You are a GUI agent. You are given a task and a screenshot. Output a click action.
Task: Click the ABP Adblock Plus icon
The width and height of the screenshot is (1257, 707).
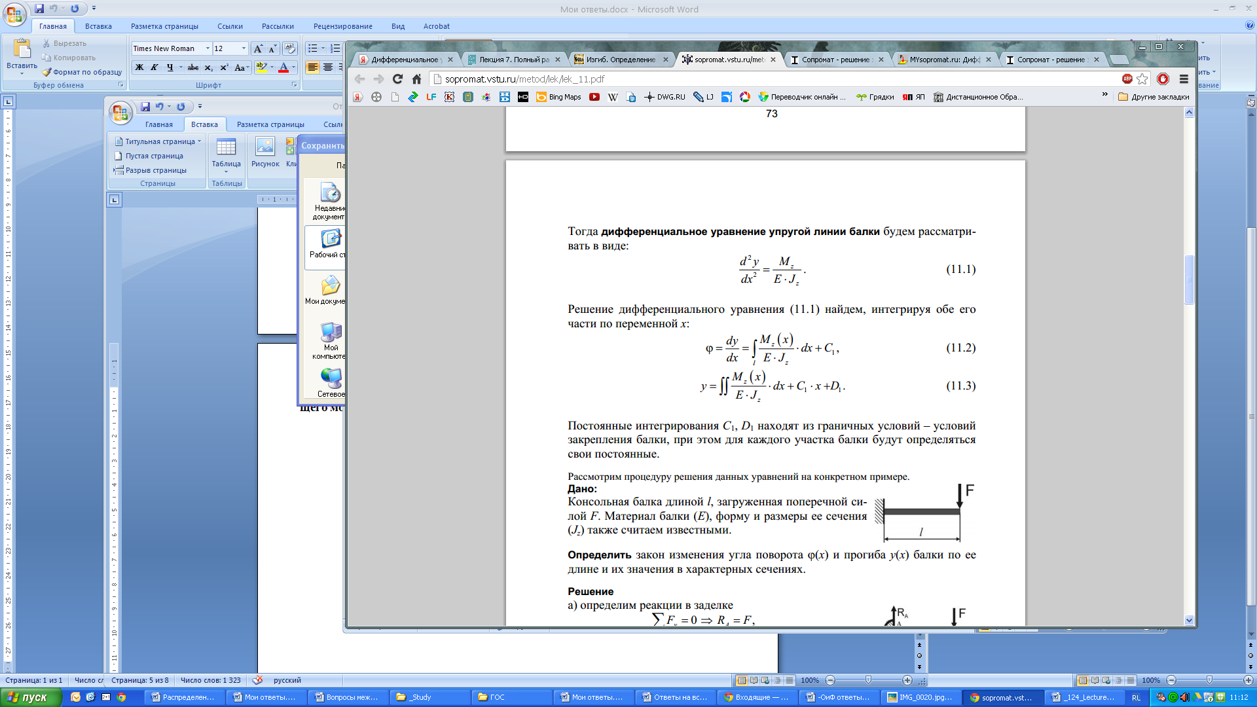[x=1127, y=79]
